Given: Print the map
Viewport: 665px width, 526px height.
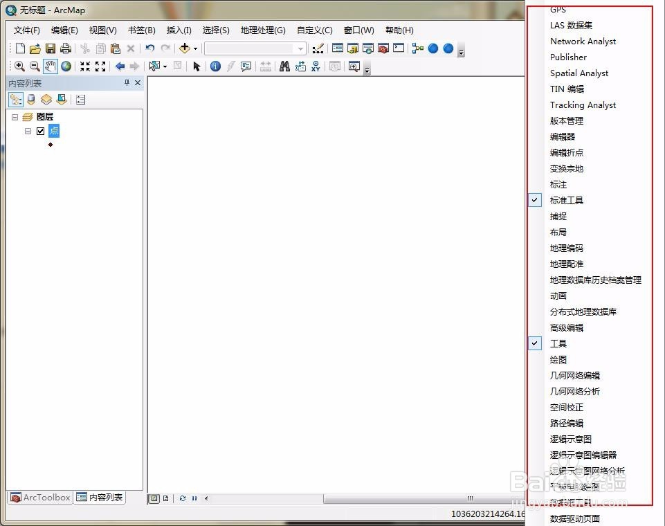Looking at the screenshot, I should [65, 48].
